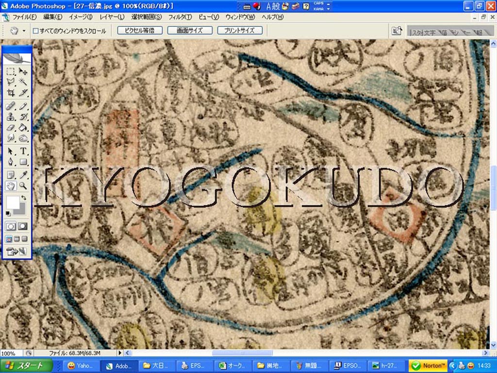Toggle すべてのウィンドウをスクロール checkbox
497x373 pixels.
pyautogui.click(x=36, y=31)
